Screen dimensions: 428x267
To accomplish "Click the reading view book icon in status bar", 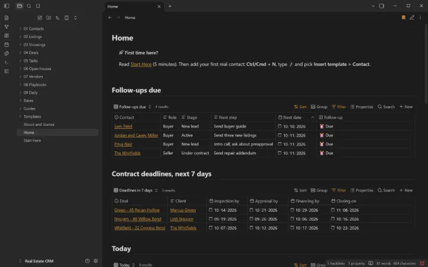I will pos(371,263).
